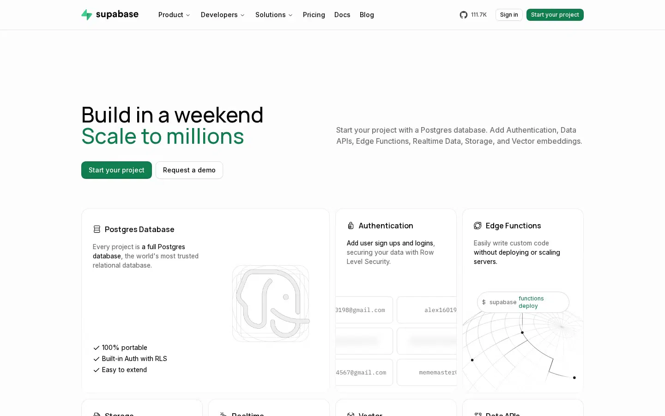
Task: Click Start your project in the navbar
Action: tap(555, 15)
